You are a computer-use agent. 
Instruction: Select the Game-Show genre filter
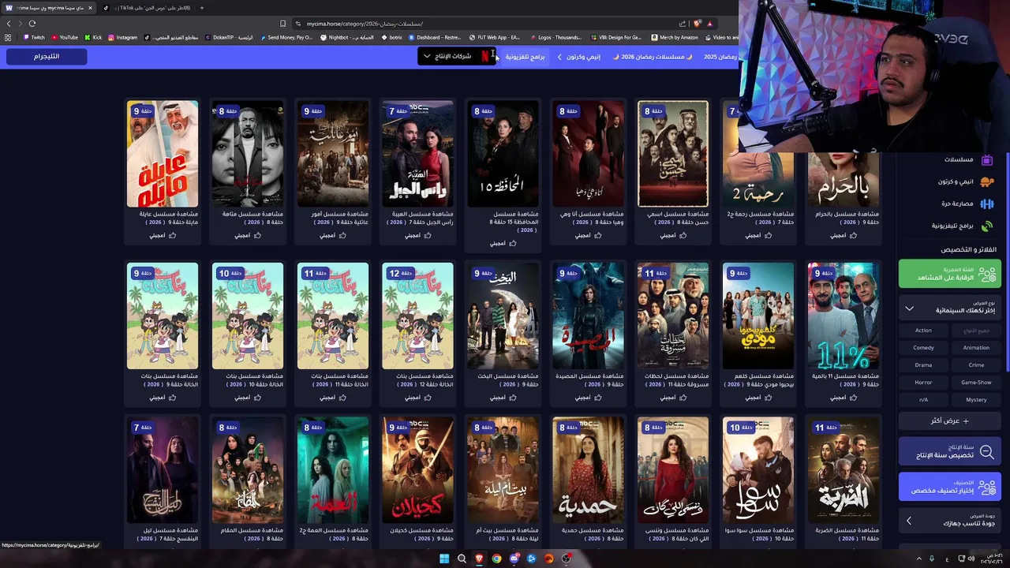pos(976,383)
